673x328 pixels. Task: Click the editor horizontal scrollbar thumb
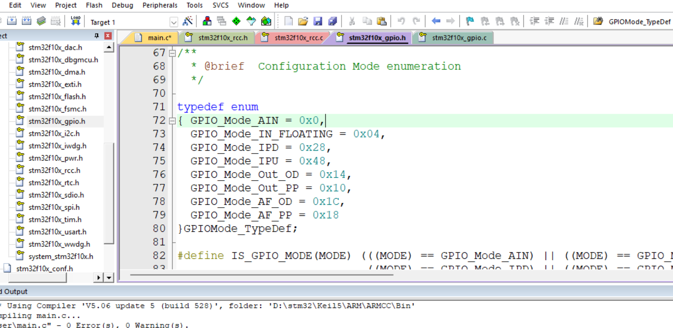coord(261,275)
